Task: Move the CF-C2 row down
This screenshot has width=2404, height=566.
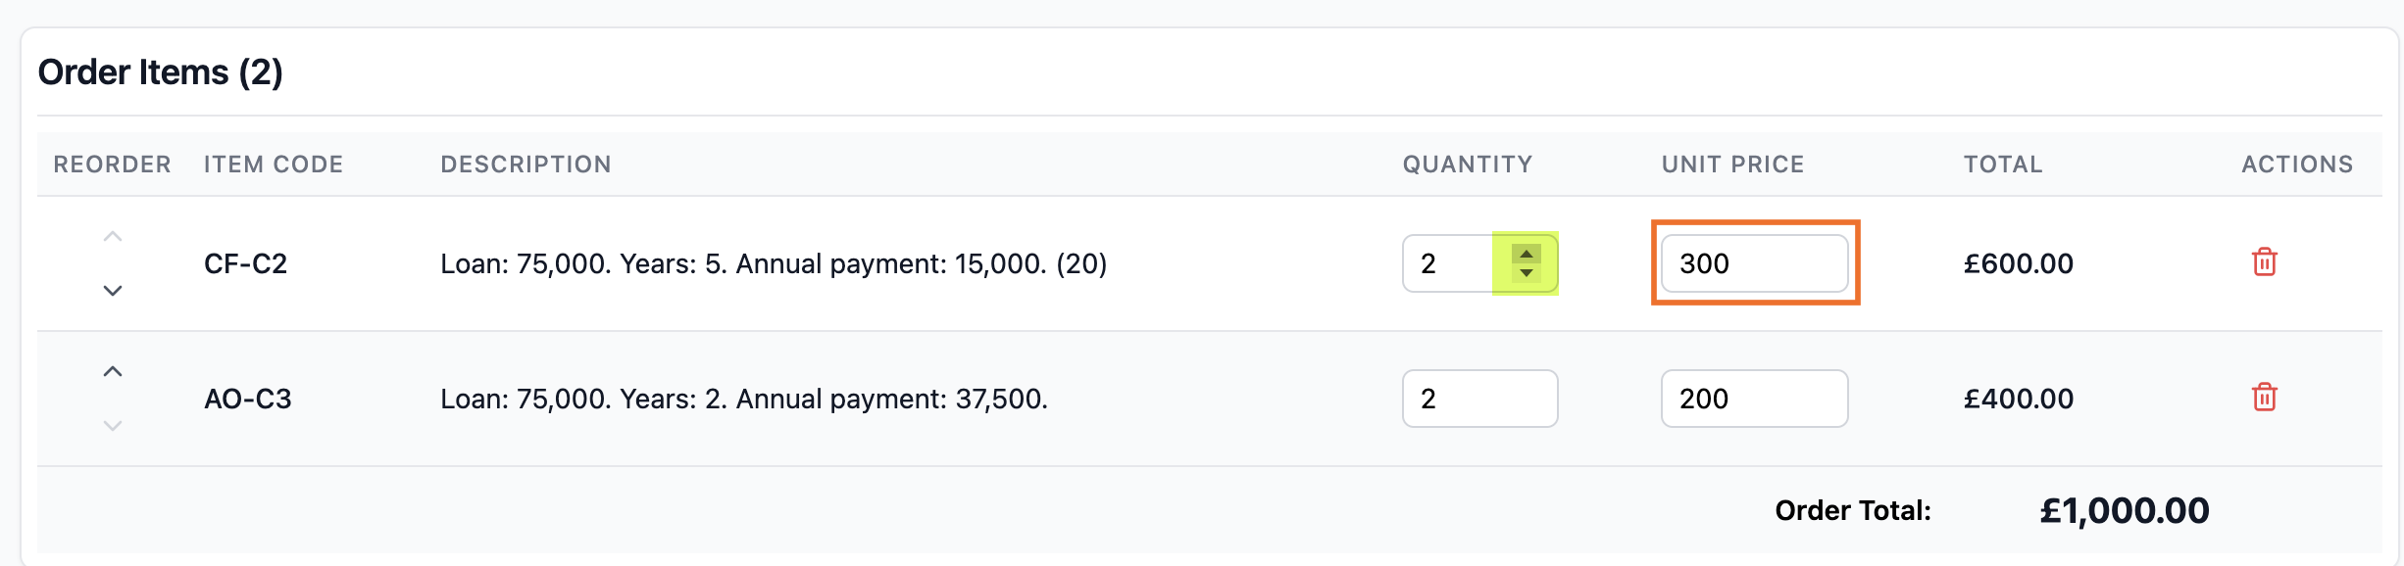Action: [x=113, y=291]
